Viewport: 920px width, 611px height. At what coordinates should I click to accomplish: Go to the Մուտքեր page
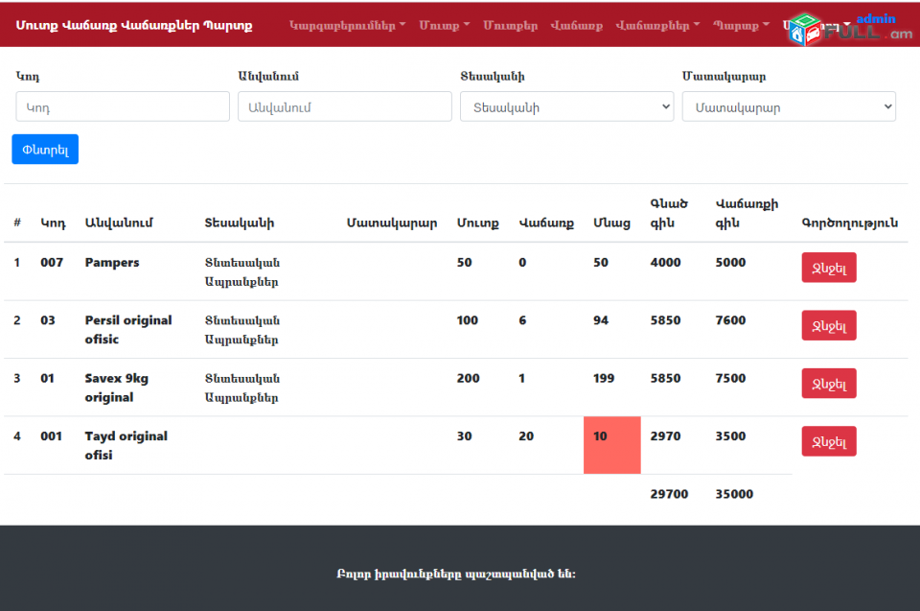pyautogui.click(x=511, y=25)
